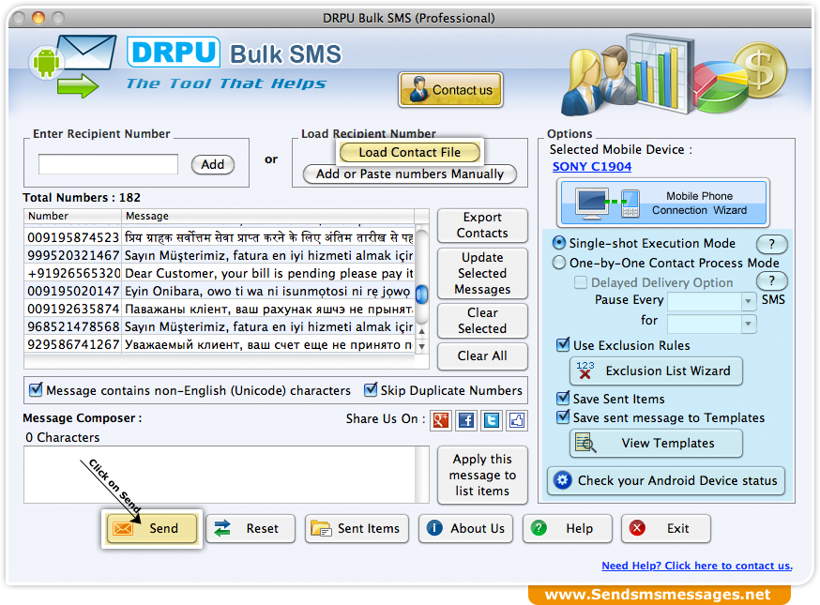Click help button beside Single-shot Execution Mode
The image size is (820, 605).
pyautogui.click(x=771, y=244)
